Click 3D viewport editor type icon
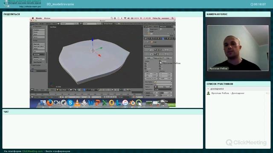 point(32,90)
